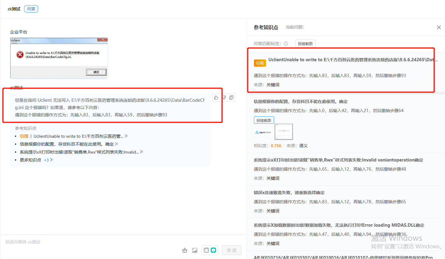445x259 pixels.
Task: Click the zk测试 title at top
Action: (14, 9)
